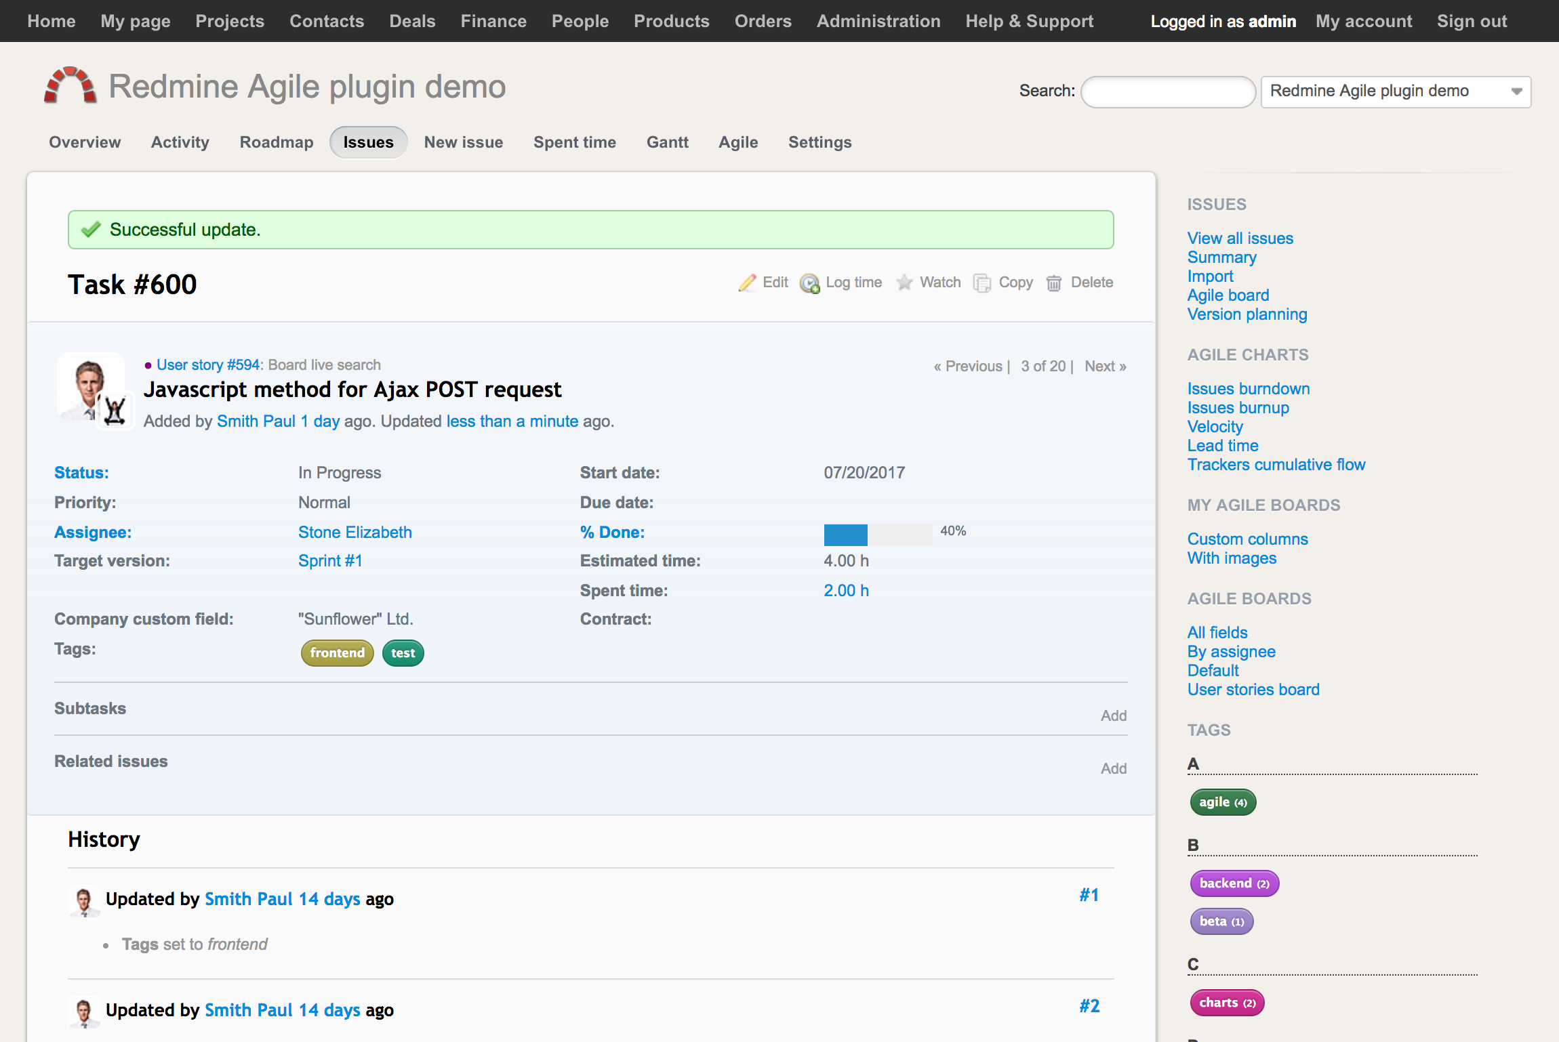Open assignee Stone Elizabeth profile
This screenshot has width=1559, height=1042.
click(x=355, y=533)
